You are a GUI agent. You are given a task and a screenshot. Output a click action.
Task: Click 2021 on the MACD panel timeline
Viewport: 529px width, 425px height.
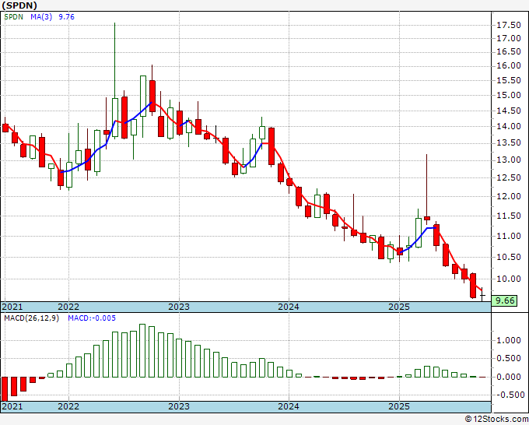pos(13,407)
